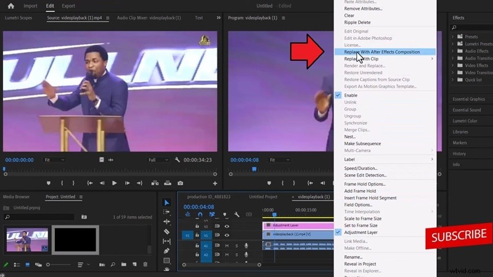
Task: Toggle linked selection in timeline
Action: [x=212, y=214]
